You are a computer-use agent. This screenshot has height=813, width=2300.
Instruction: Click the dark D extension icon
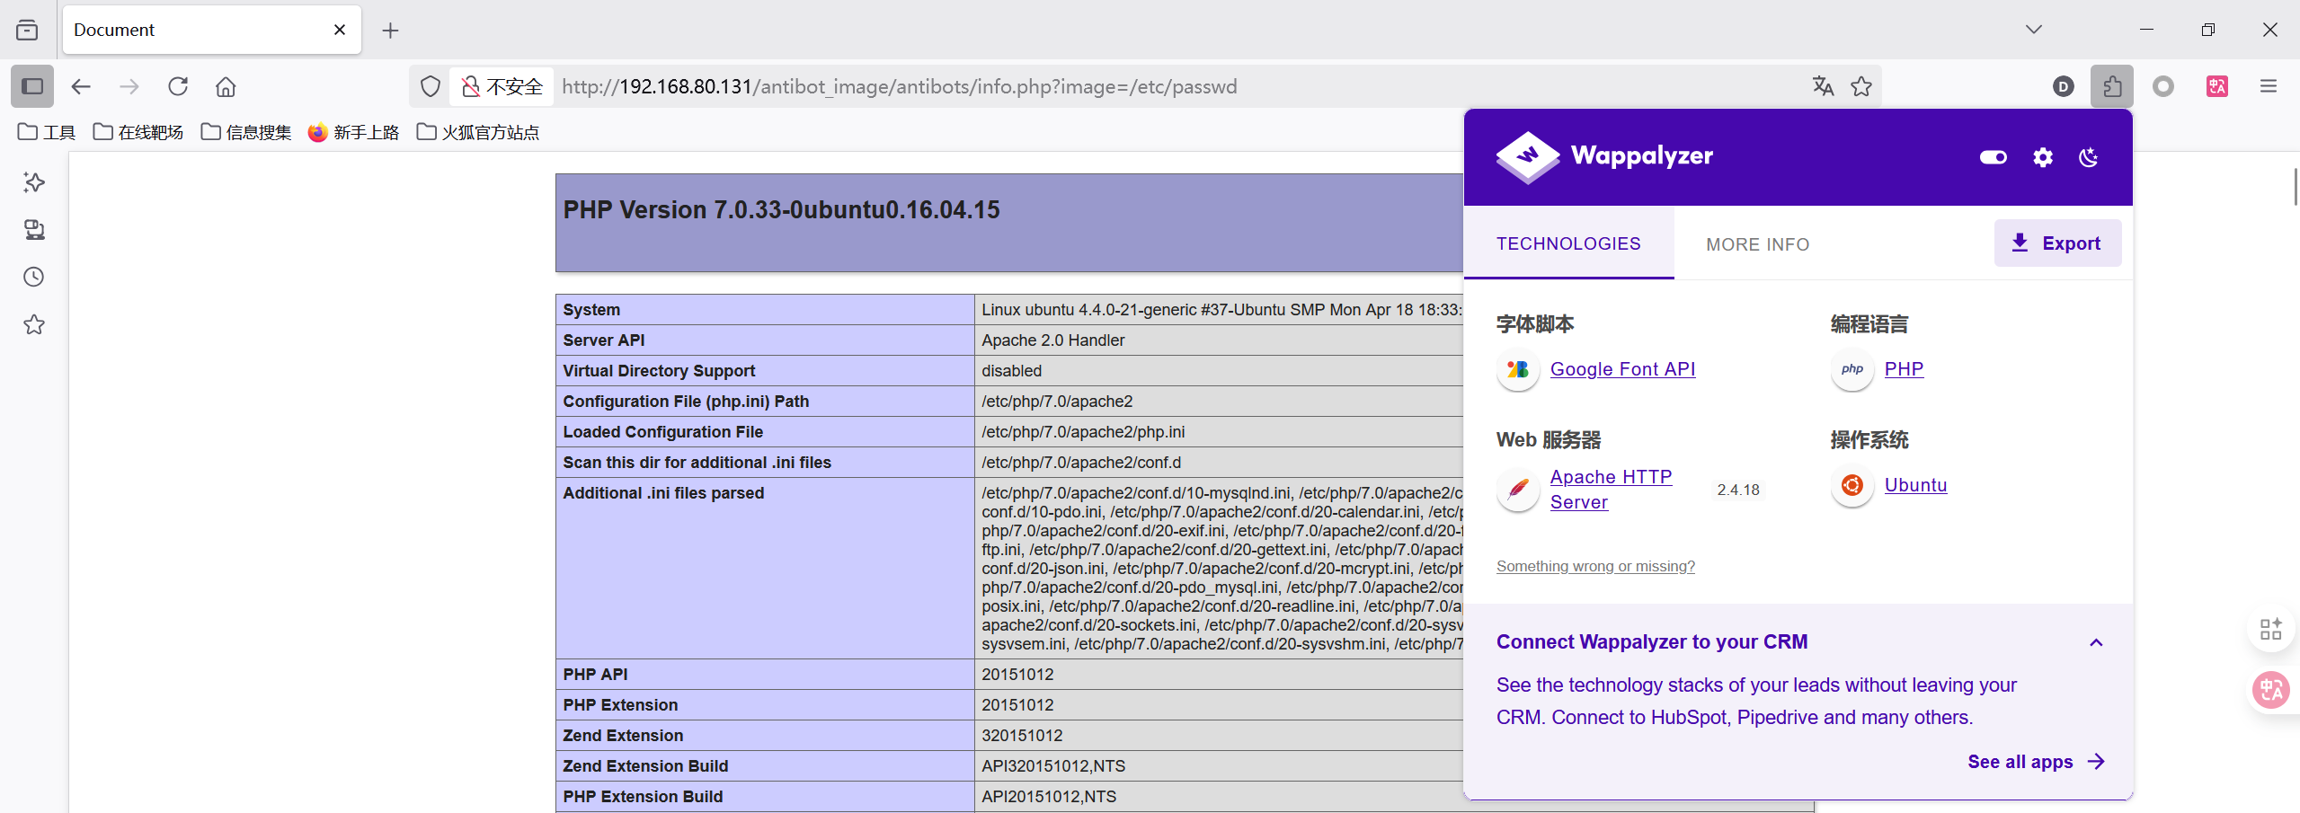point(2064,86)
